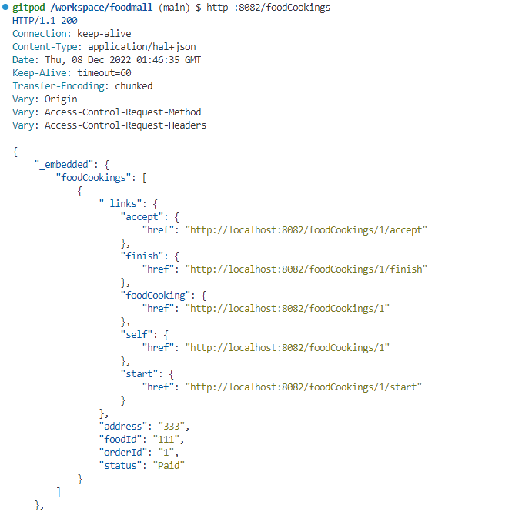The width and height of the screenshot is (522, 512).
Task: Click the command 'http :8082/foodCookings'
Action: tap(269, 8)
